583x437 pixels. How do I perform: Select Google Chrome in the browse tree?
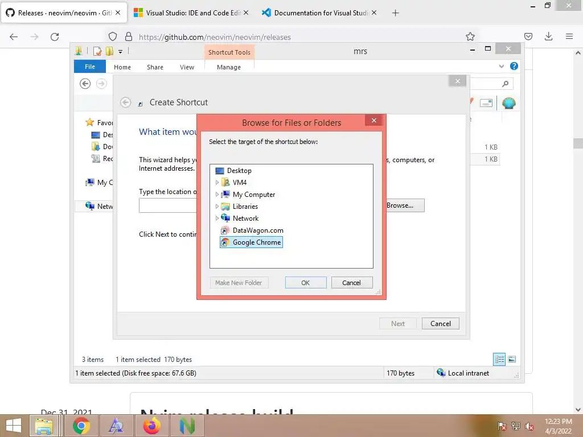pos(251,242)
